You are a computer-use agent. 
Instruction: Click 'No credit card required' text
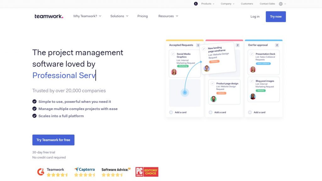pyautogui.click(x=49, y=157)
